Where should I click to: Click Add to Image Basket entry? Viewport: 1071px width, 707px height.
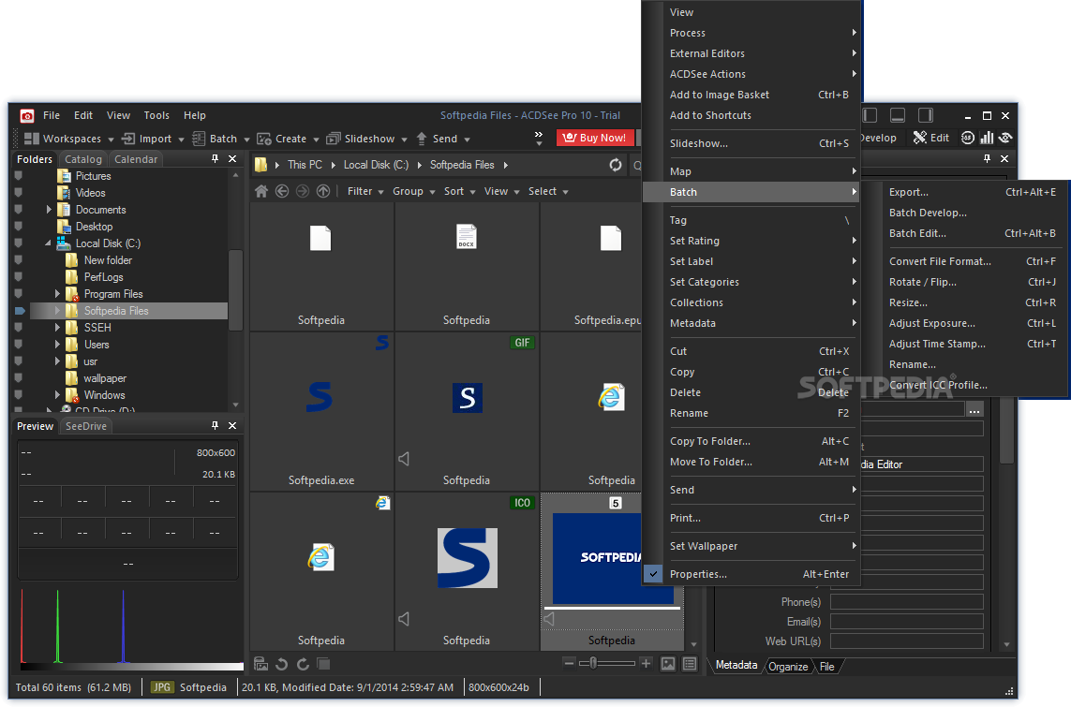coord(751,95)
